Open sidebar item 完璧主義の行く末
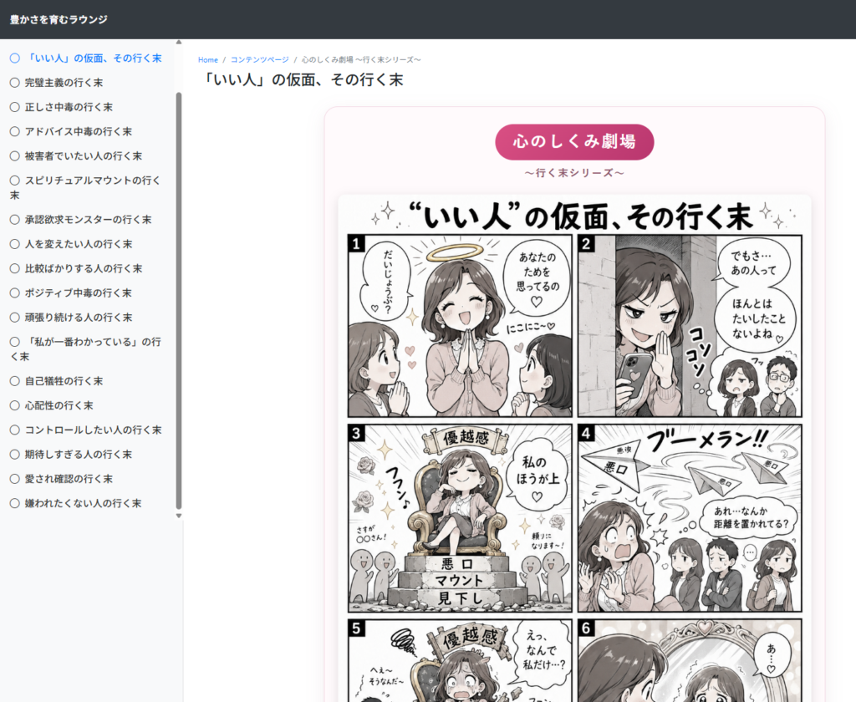This screenshot has height=702, width=856. [x=64, y=83]
